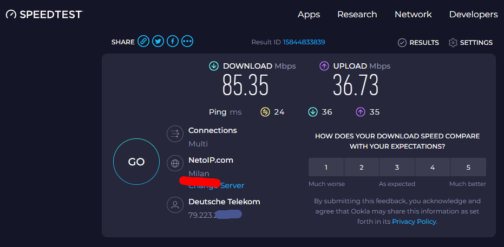Click the upload ping icon next to 35
504x247 pixels.
coord(361,112)
